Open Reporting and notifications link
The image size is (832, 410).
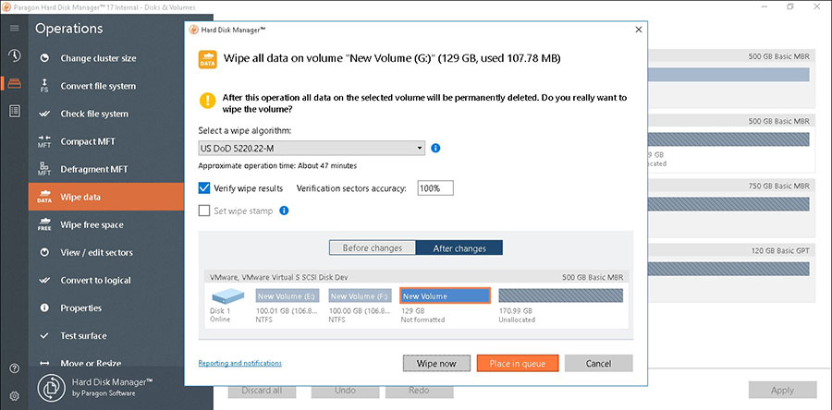(x=239, y=363)
